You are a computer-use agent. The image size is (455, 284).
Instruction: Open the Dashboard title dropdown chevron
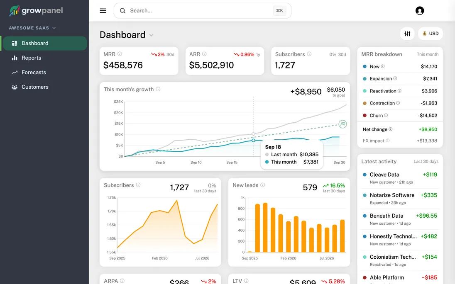(x=151, y=35)
